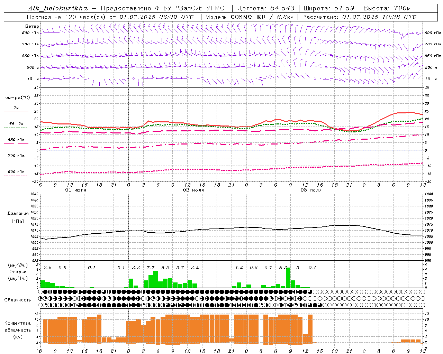This screenshot has width=443, height=354.
Task: Click the 2.4 precipitation total value
Action: point(195,268)
